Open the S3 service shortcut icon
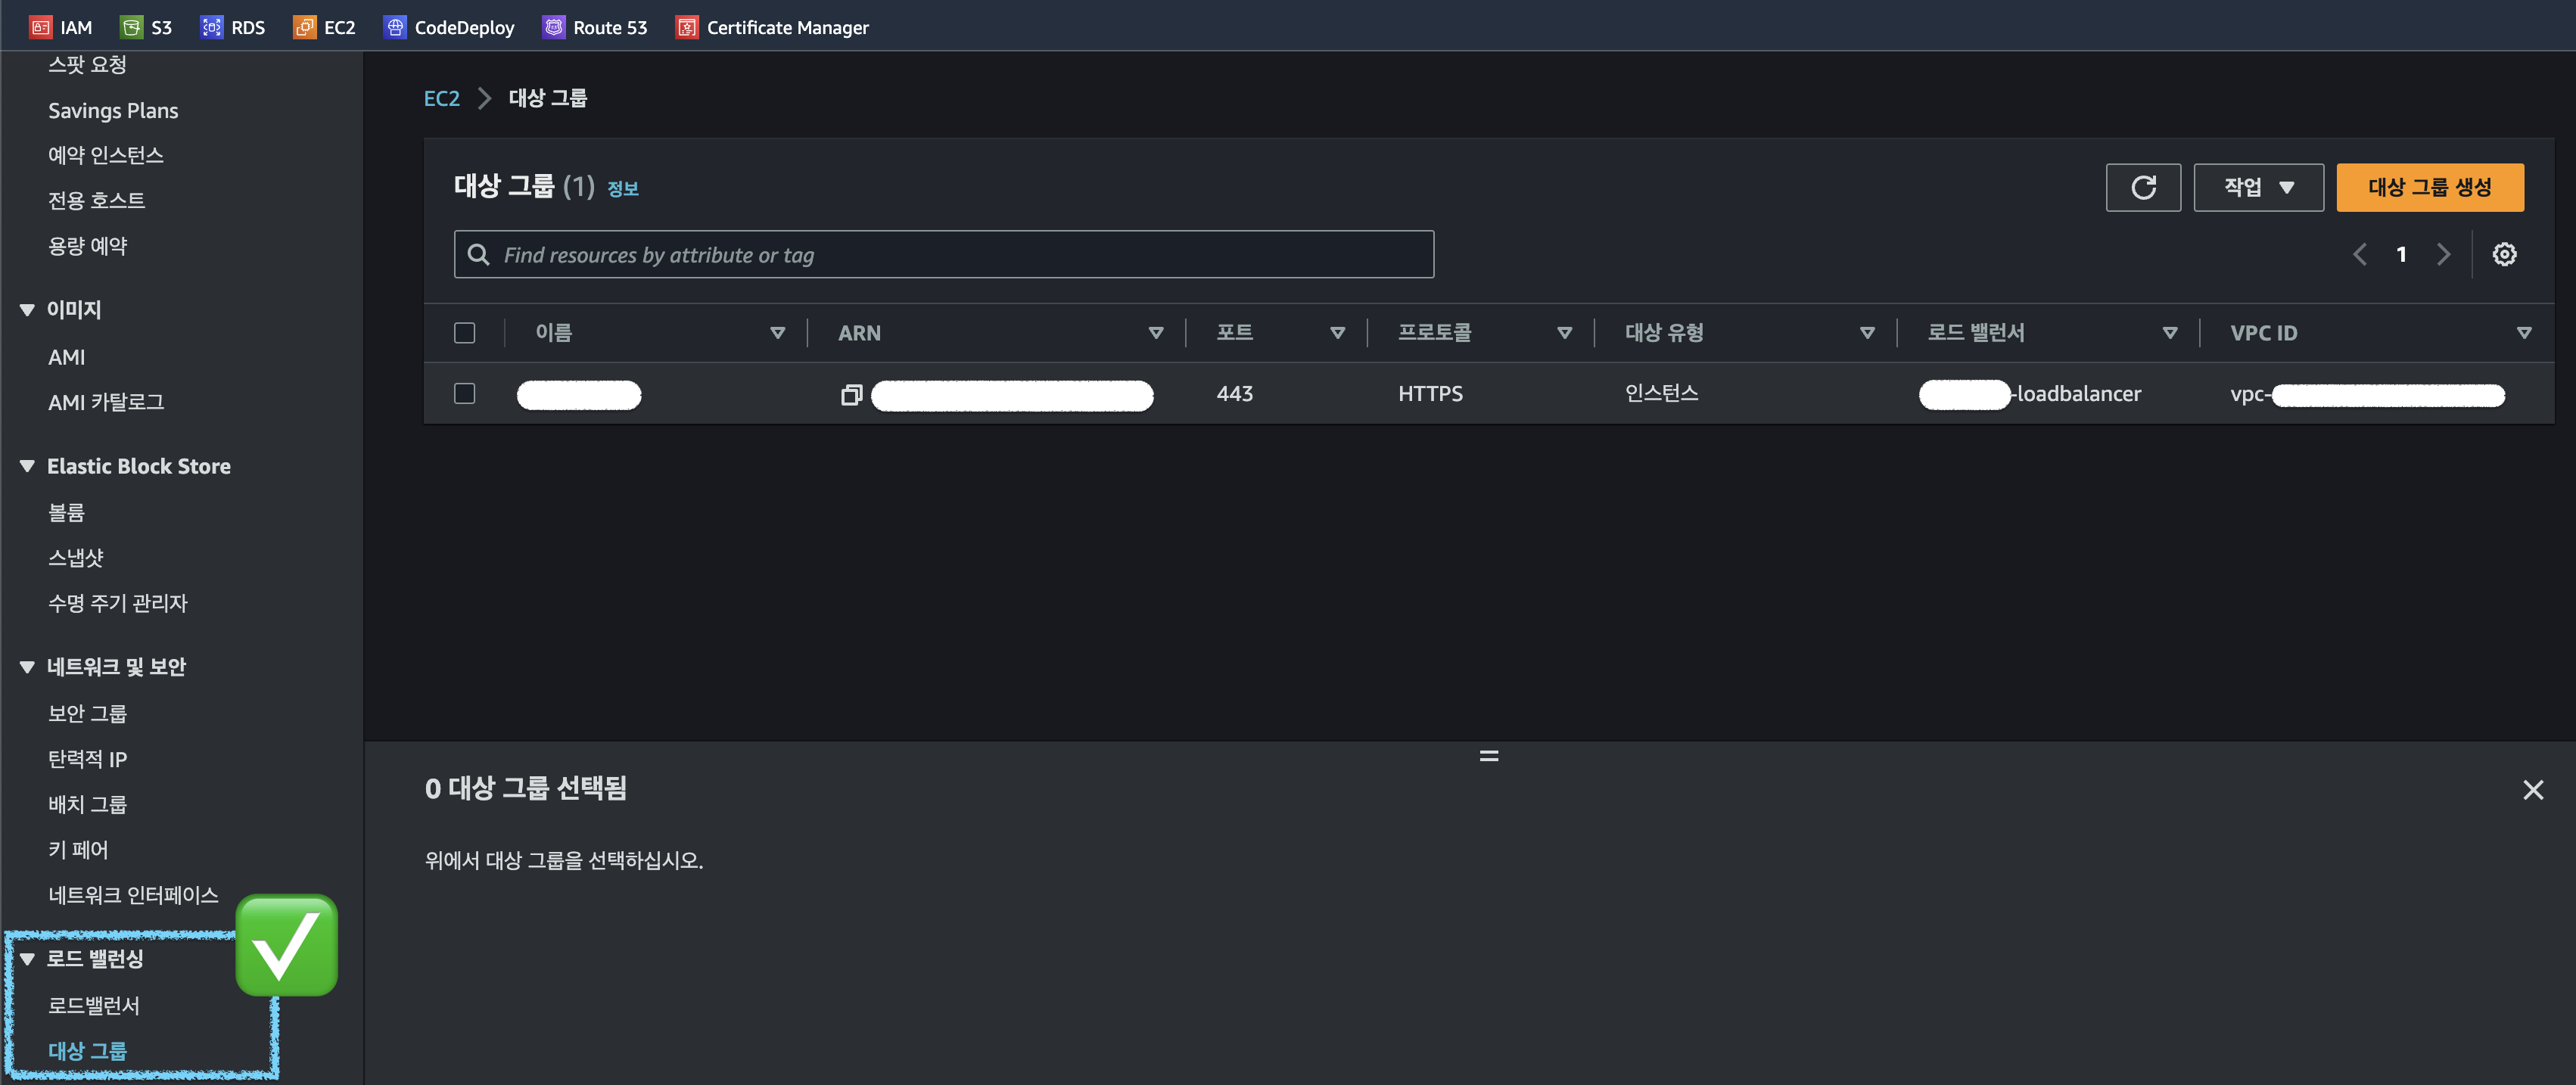2576x1085 pixels. click(131, 27)
